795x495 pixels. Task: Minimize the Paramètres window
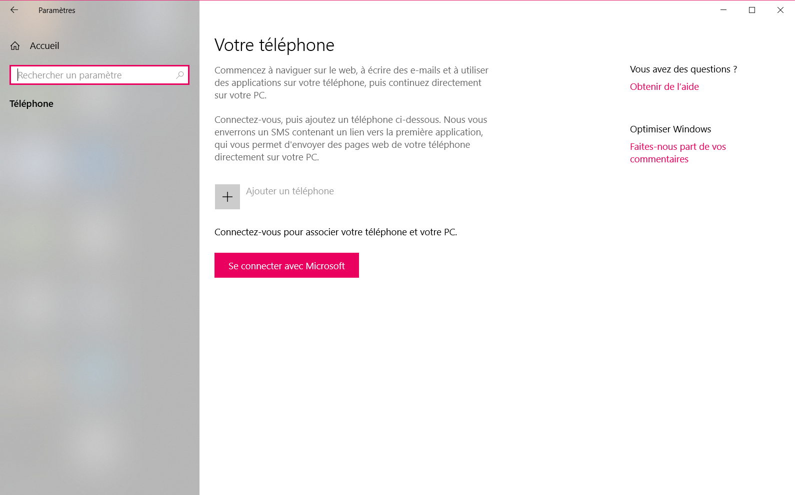(x=723, y=10)
